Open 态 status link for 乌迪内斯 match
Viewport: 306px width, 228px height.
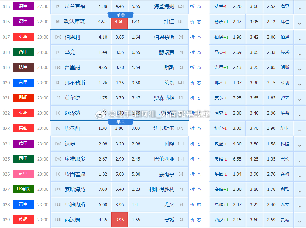pos(199,204)
